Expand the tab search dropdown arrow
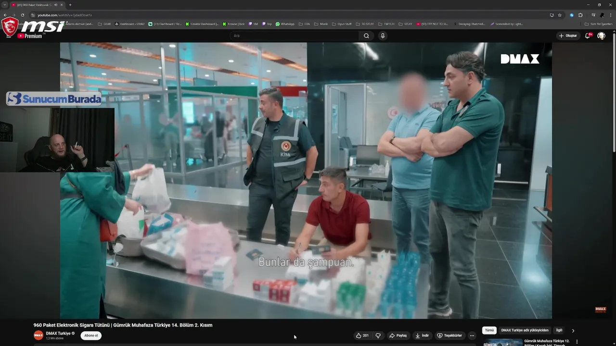616x346 pixels. (x=5, y=5)
